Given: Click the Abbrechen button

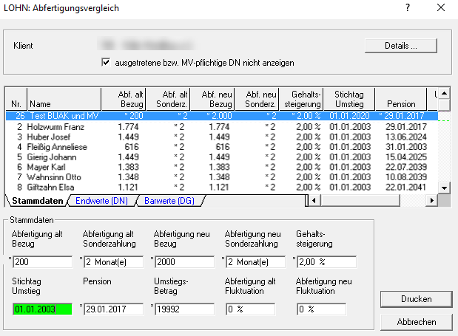Looking at the screenshot, I should tap(417, 322).
